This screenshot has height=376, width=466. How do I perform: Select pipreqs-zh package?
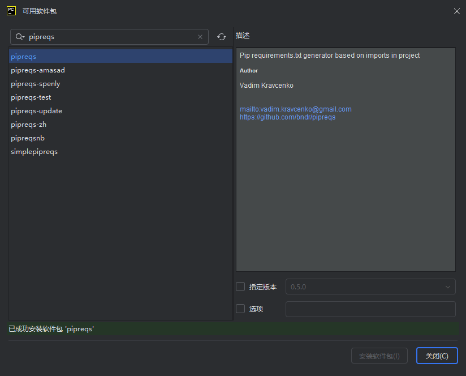click(x=120, y=125)
